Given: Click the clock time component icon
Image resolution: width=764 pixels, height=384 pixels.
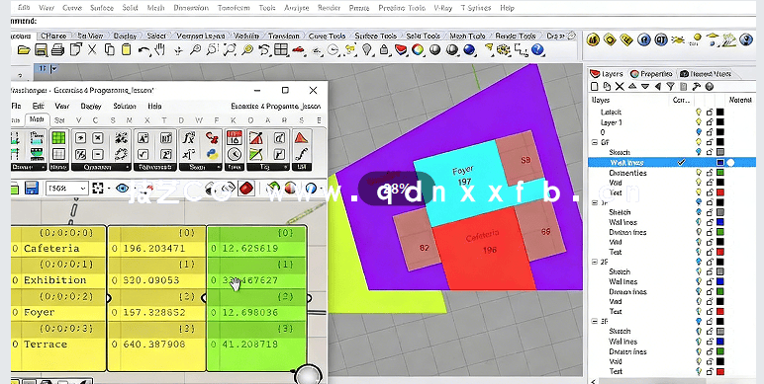Looking at the screenshot, I should (x=235, y=155).
